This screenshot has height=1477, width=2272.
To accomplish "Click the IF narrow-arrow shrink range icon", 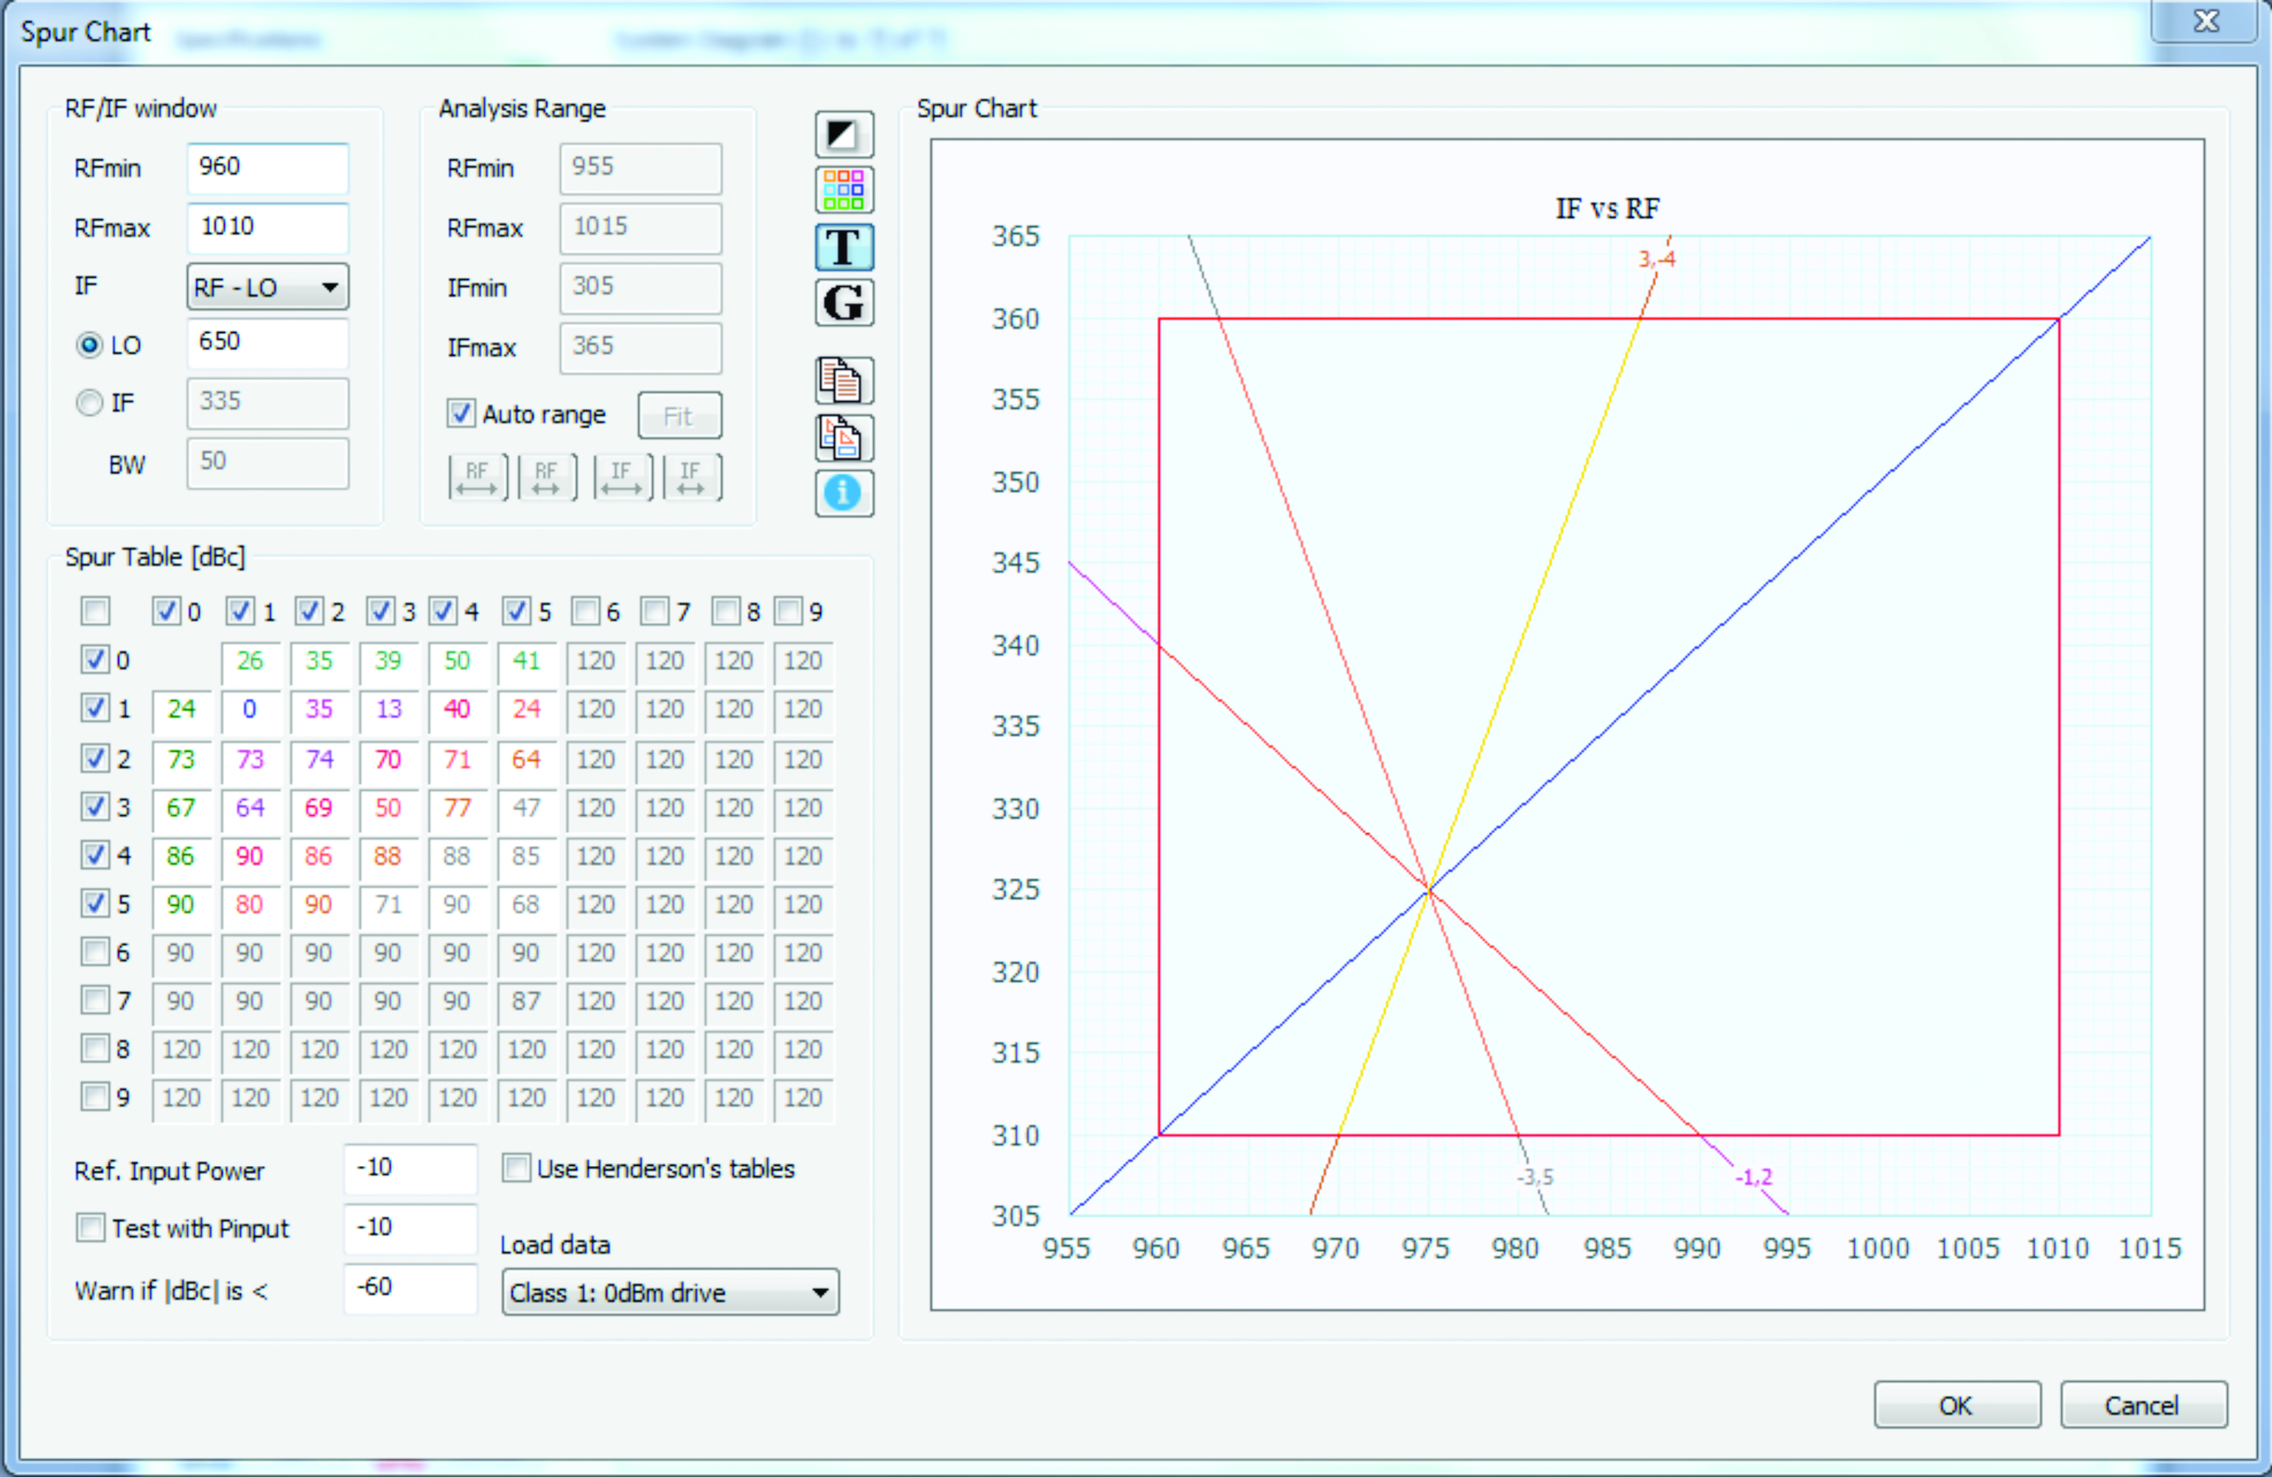I will [692, 476].
